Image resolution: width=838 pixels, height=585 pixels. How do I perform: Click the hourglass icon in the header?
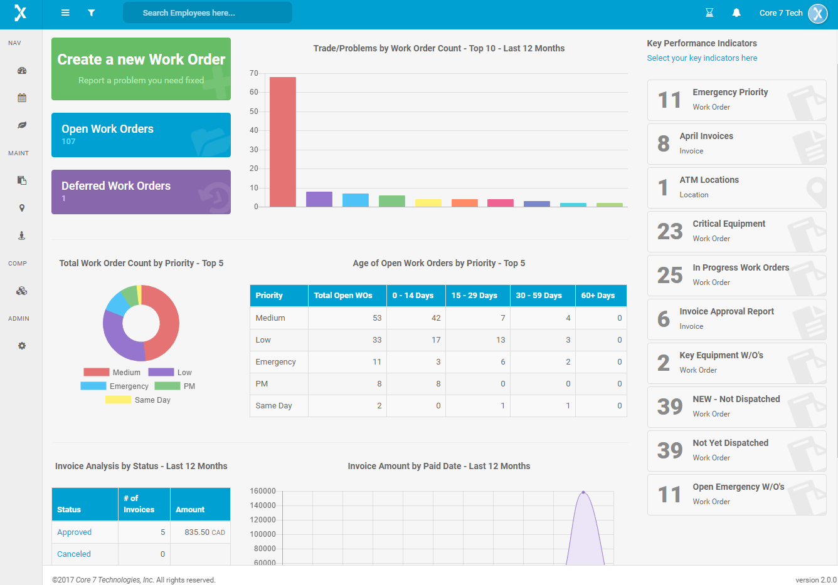tap(709, 13)
